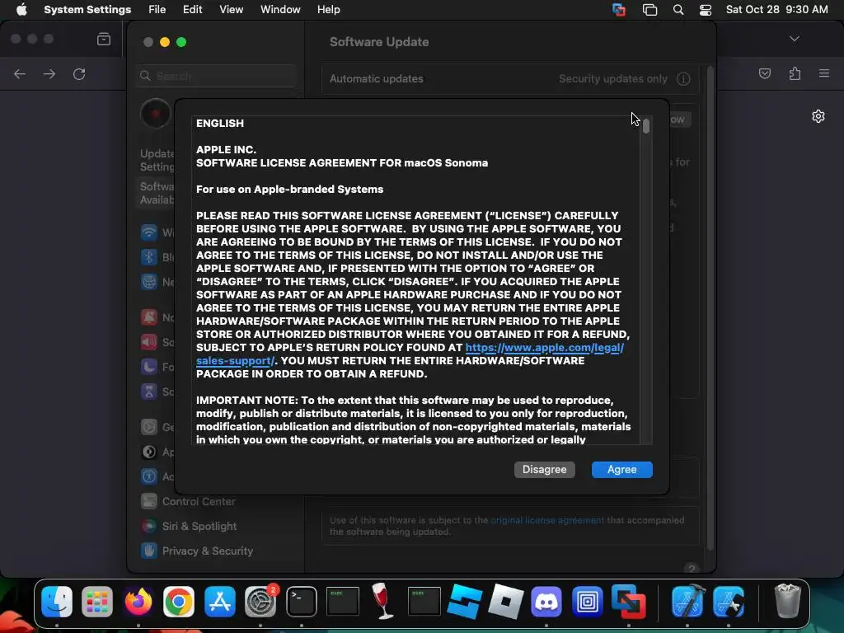This screenshot has width=844, height=633.
Task: Click the Disagree button in license dialog
Action: [544, 469]
